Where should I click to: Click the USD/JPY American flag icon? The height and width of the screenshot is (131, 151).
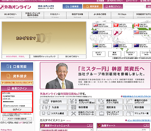136,32
